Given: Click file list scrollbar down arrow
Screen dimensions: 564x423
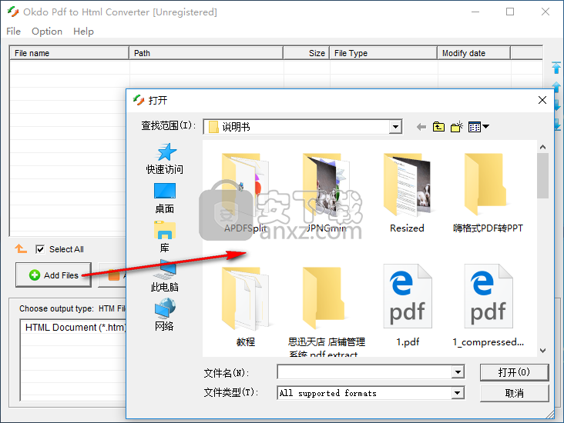Looking at the screenshot, I should click(x=542, y=351).
